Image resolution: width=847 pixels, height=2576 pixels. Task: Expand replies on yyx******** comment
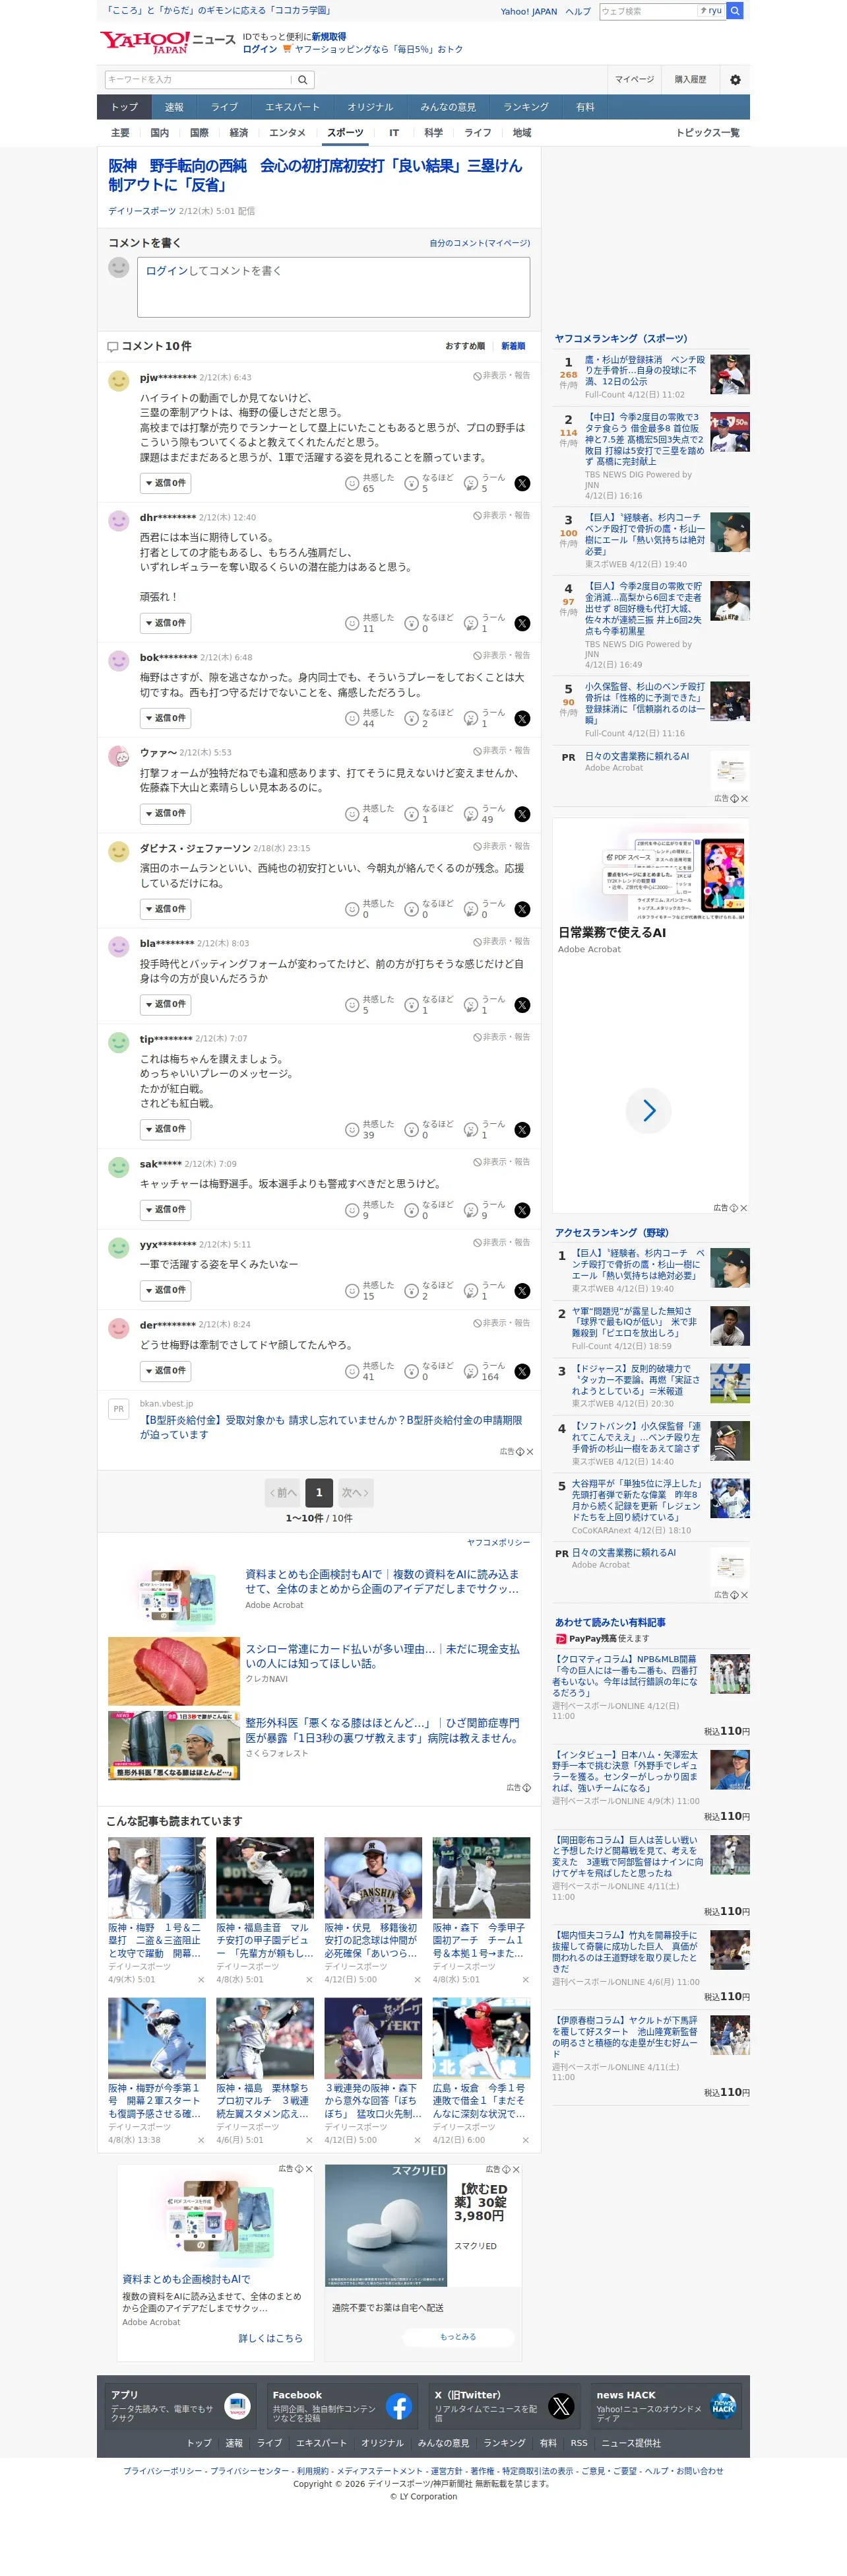pyautogui.click(x=165, y=1290)
